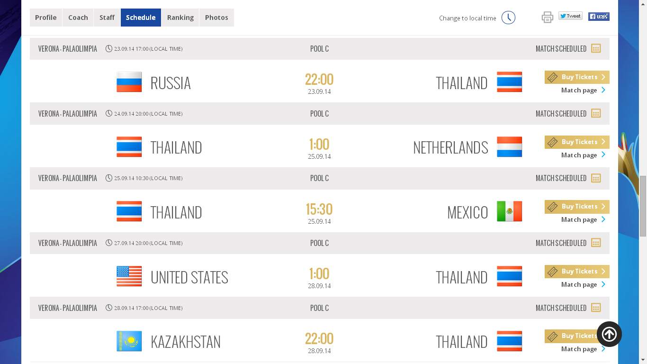The height and width of the screenshot is (364, 647).
Task: Click the clock icon for local time
Action: 508,18
